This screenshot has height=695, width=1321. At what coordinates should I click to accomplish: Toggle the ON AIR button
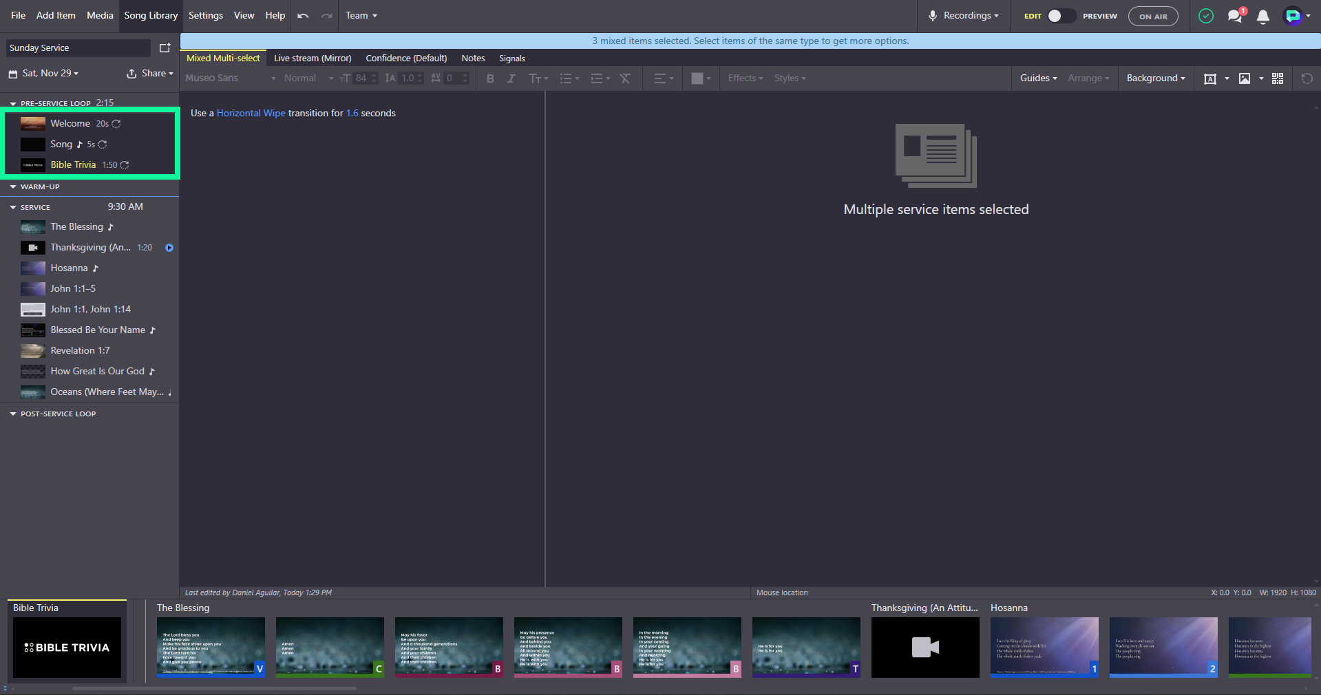pyautogui.click(x=1153, y=17)
